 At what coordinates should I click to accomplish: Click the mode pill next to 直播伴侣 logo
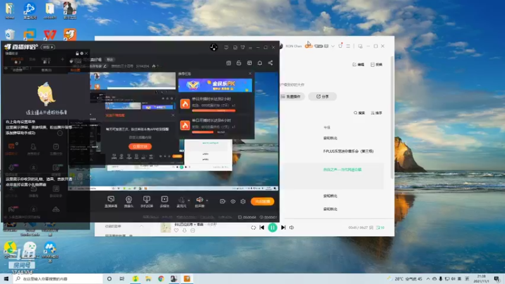click(x=48, y=47)
